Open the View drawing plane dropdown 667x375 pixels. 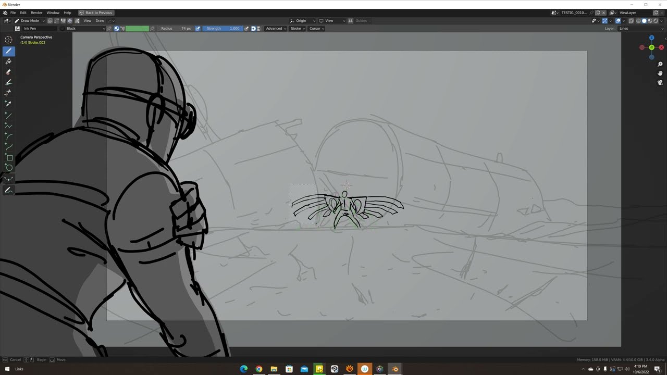click(x=332, y=21)
